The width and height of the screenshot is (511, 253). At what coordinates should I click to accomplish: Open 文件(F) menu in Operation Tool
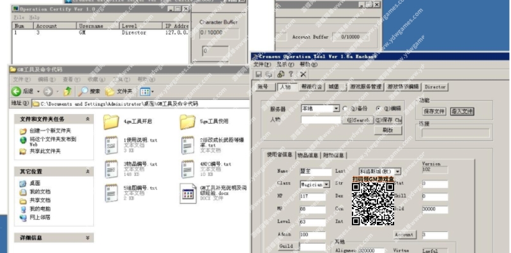(x=263, y=64)
